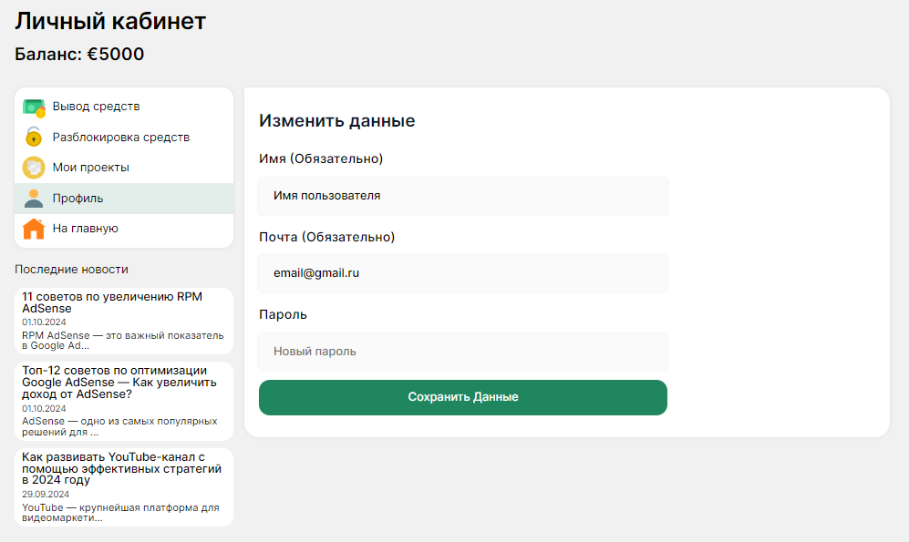Click the padlock icon for Разблокировка средств
The height and width of the screenshot is (542, 909).
click(x=34, y=138)
